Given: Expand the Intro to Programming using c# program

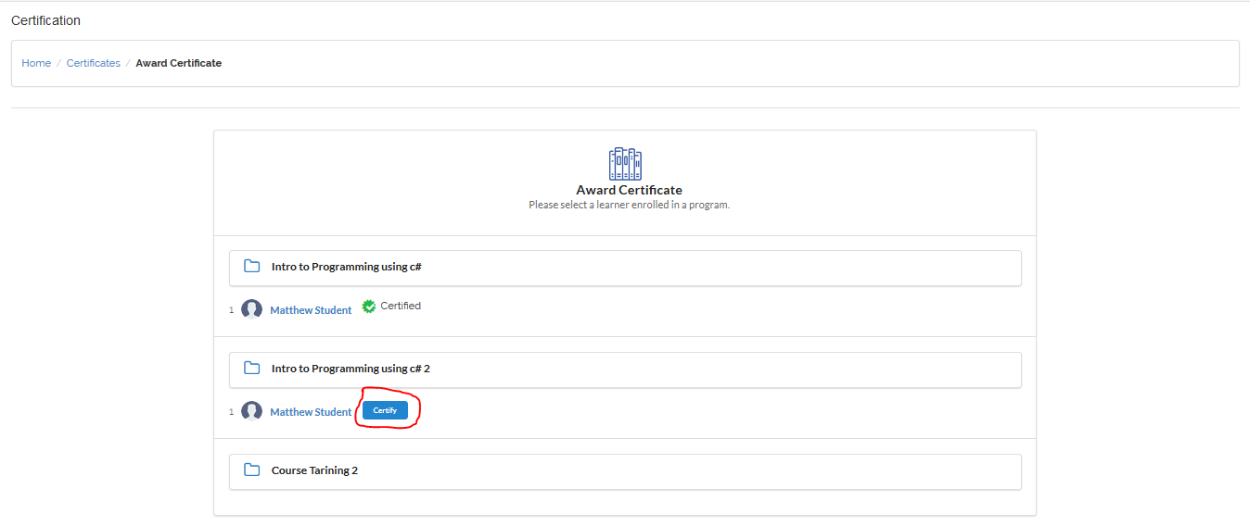Looking at the screenshot, I should click(625, 268).
